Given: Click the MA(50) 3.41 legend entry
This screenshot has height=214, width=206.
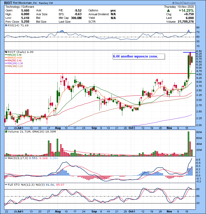Looking at the screenshot, I should 13,60.
